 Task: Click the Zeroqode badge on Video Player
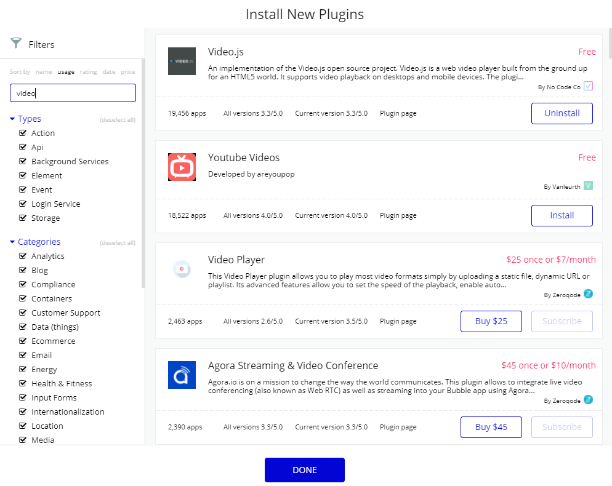coord(588,293)
